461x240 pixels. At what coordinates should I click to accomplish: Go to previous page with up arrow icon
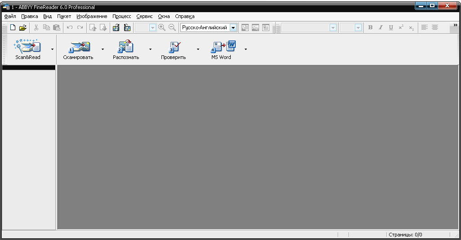(x=93, y=27)
